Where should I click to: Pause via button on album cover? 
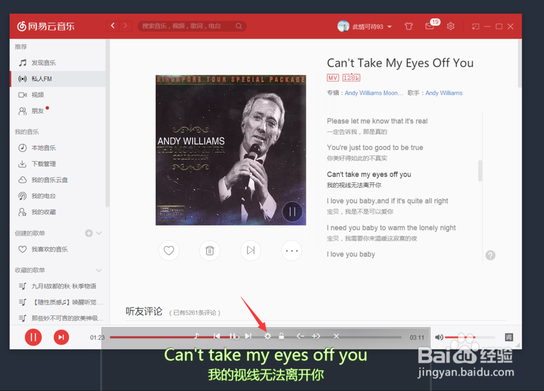click(292, 212)
